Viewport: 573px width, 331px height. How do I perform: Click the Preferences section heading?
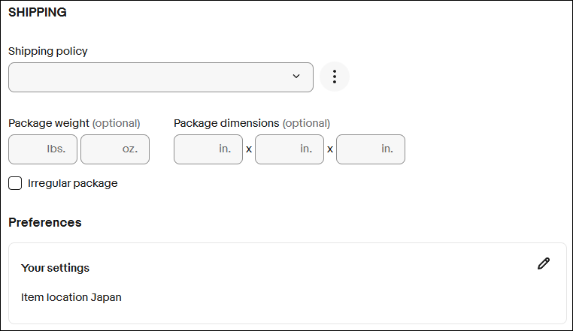pyautogui.click(x=45, y=222)
